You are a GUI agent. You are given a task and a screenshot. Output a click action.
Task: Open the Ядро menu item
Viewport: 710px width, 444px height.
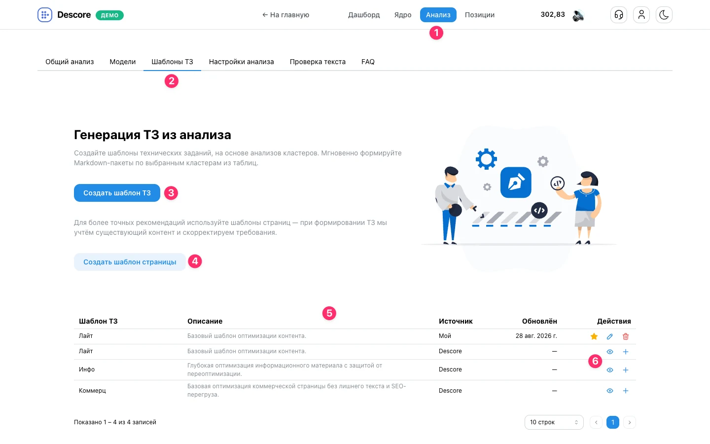(403, 15)
